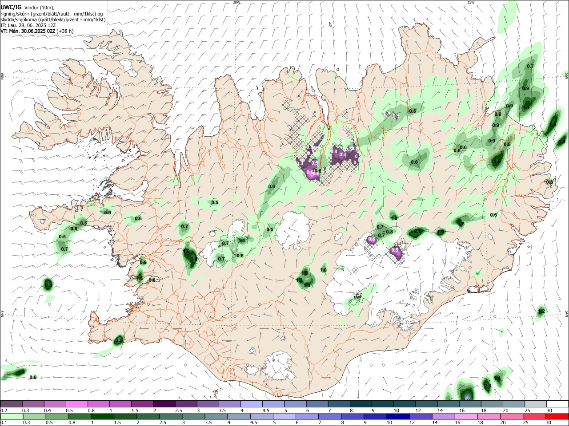
Task: Click the white Hofsjökull glacier in central Iceland
Action: 292,230
